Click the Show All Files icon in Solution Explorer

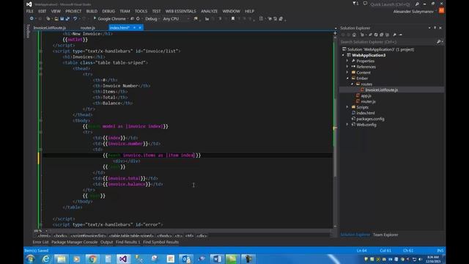click(388, 34)
